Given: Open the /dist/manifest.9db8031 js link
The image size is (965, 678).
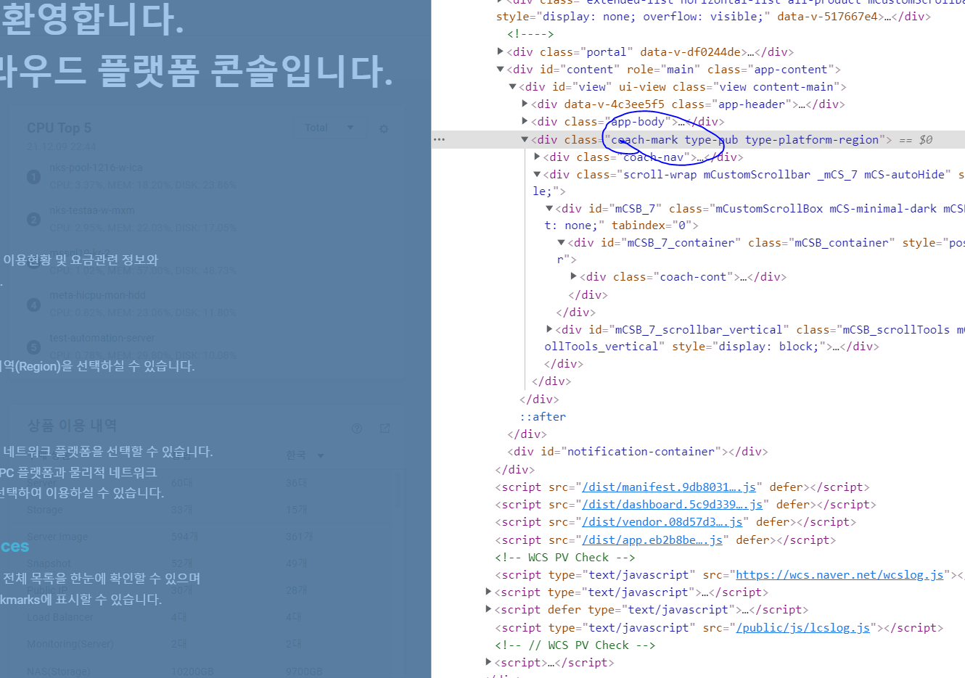Looking at the screenshot, I should pos(669,487).
